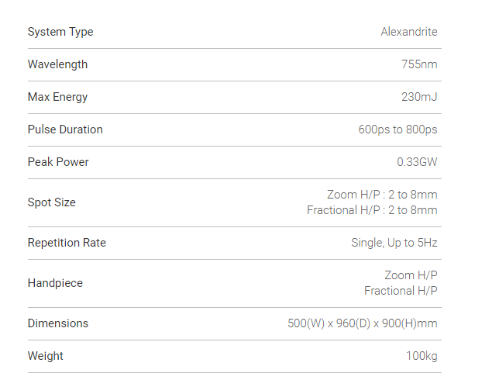Image resolution: width=499 pixels, height=380 pixels.
Task: Select the Alexandrite value text
Action: pyautogui.click(x=408, y=32)
